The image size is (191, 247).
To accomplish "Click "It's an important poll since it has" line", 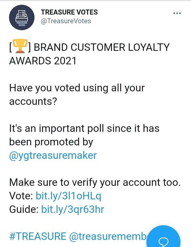I will [84, 128].
